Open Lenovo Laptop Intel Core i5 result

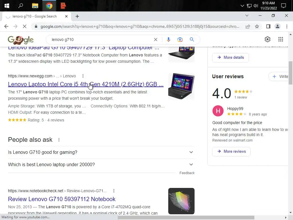pyautogui.click(x=86, y=85)
